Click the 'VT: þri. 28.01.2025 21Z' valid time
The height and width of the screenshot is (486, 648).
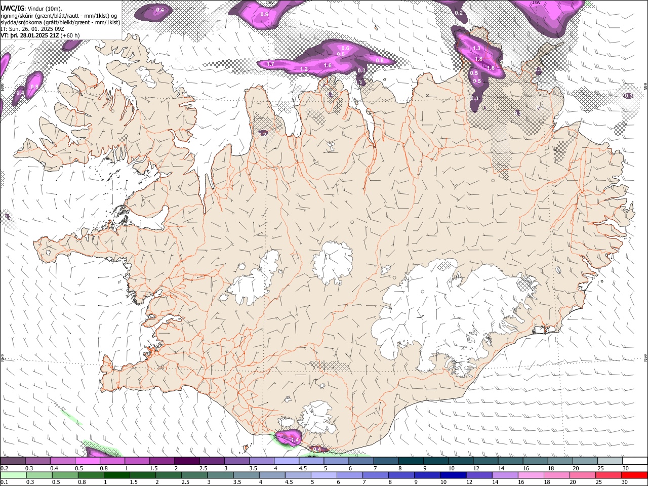29,35
